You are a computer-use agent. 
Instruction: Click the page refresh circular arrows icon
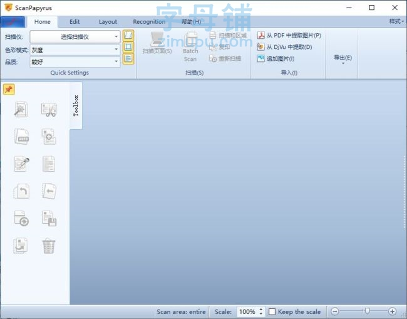(x=21, y=219)
